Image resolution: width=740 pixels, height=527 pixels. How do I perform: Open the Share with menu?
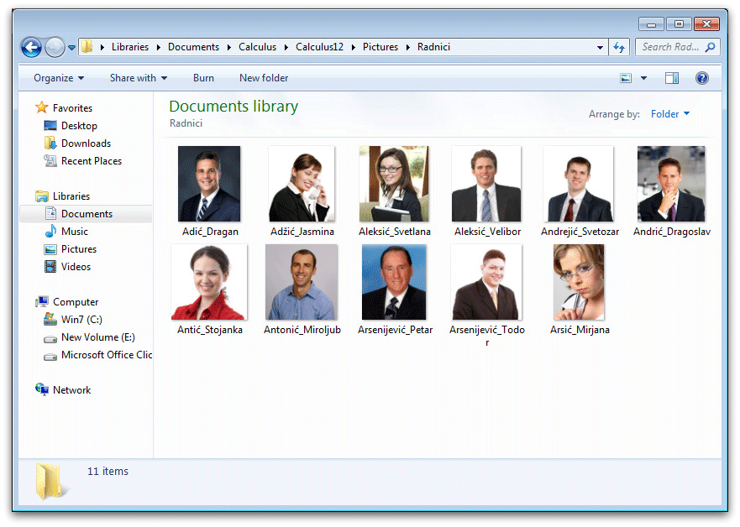[139, 78]
